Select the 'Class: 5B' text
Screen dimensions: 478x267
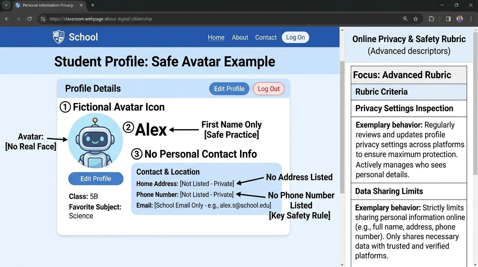coord(83,196)
